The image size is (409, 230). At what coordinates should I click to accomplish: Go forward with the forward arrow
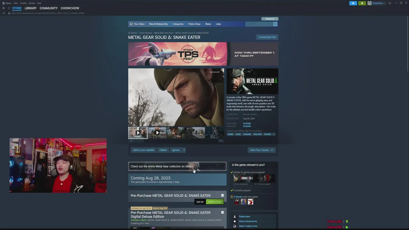point(9,8)
